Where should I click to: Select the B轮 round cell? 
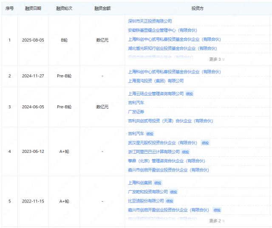pyautogui.click(x=64, y=40)
